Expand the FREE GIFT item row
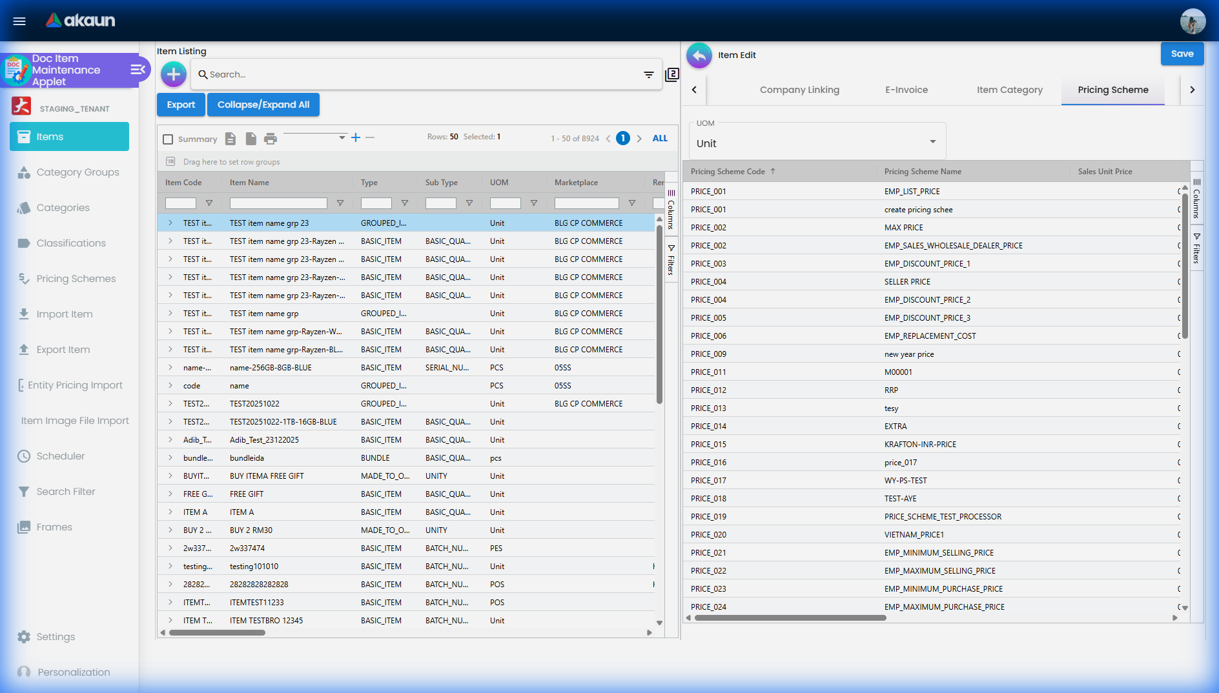Viewport: 1219px width, 693px height. click(x=170, y=494)
